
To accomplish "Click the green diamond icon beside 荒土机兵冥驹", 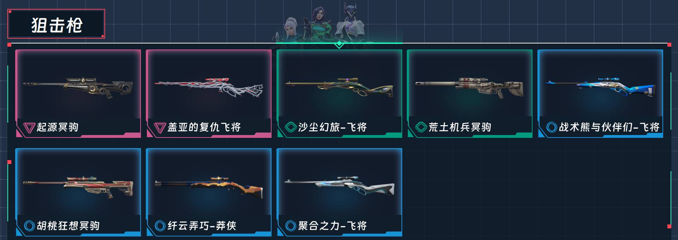I will pos(421,127).
